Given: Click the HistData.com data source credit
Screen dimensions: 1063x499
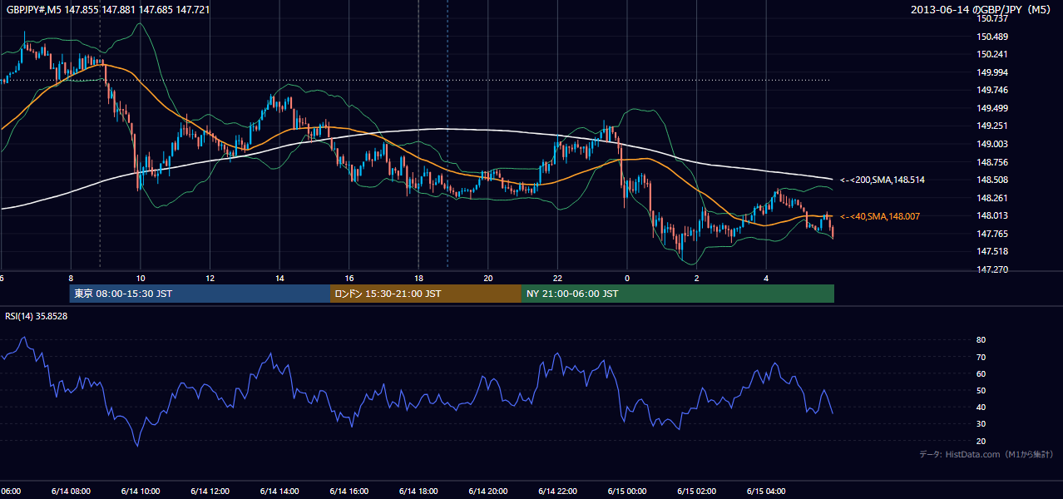Looking at the screenshot, I should [986, 454].
